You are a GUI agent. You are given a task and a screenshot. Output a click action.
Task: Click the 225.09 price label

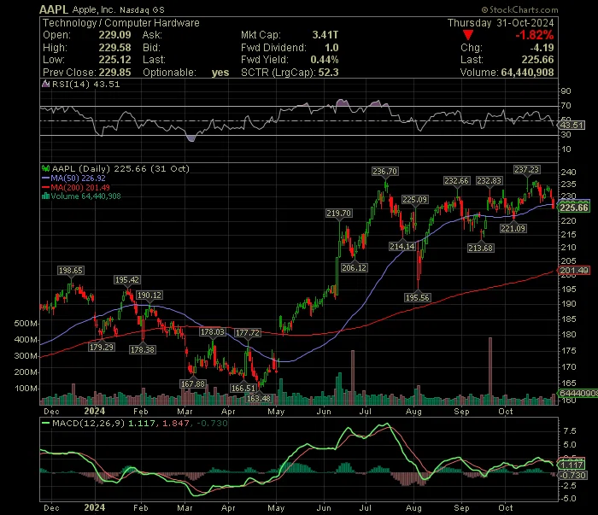(415, 199)
